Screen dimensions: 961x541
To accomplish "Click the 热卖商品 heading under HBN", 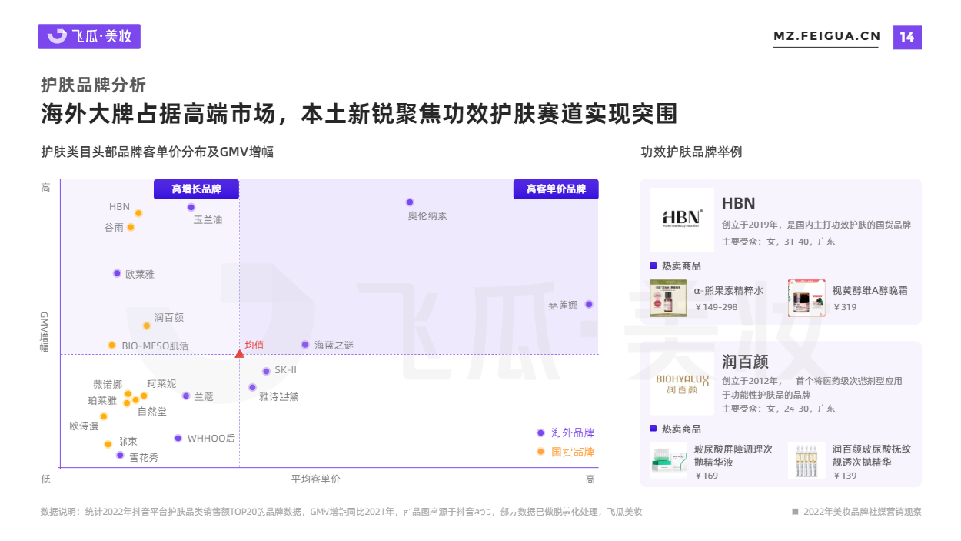I will tap(681, 265).
